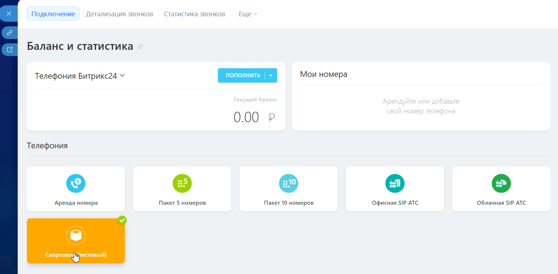Screen dimensions: 558x274
Task: Pin the Баланс и статистика page
Action: click(140, 47)
